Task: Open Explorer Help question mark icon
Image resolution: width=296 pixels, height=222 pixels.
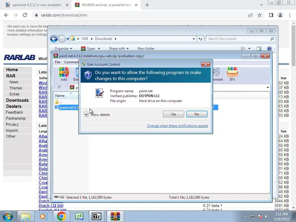Action: tap(269, 49)
